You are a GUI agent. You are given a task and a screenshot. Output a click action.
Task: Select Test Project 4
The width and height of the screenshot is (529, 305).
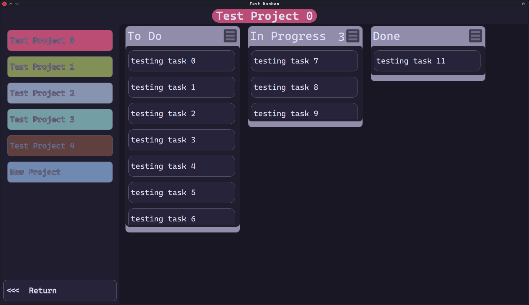60,146
